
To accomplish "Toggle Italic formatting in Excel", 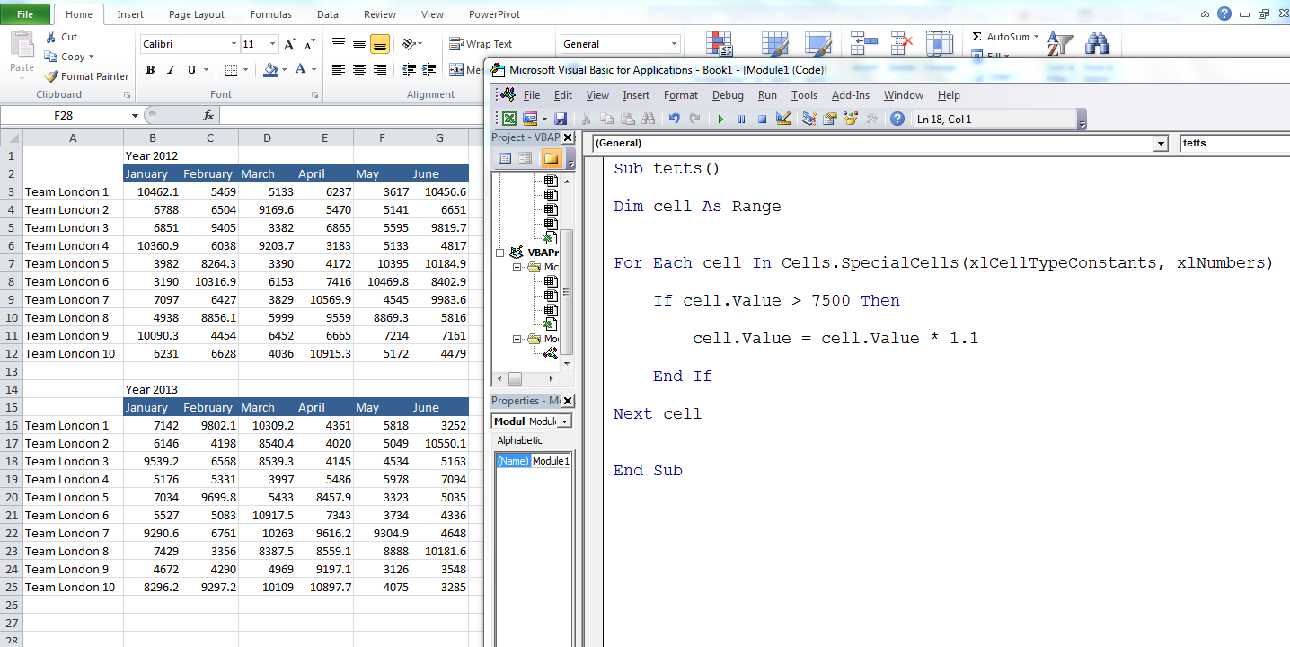I will click(171, 70).
